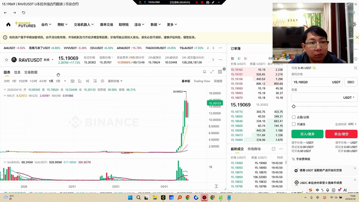Click the red 卖出/做空 button
This screenshot has width=359, height=202.
pos(341,134)
